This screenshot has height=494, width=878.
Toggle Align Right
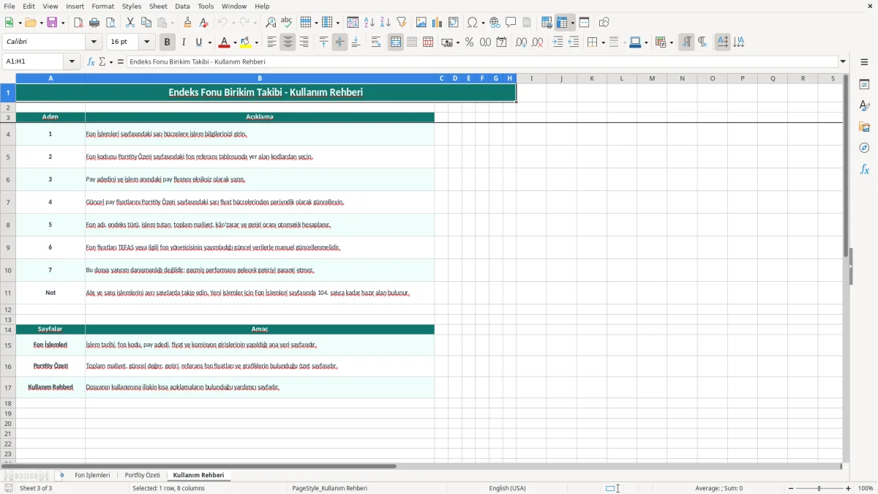tap(304, 42)
